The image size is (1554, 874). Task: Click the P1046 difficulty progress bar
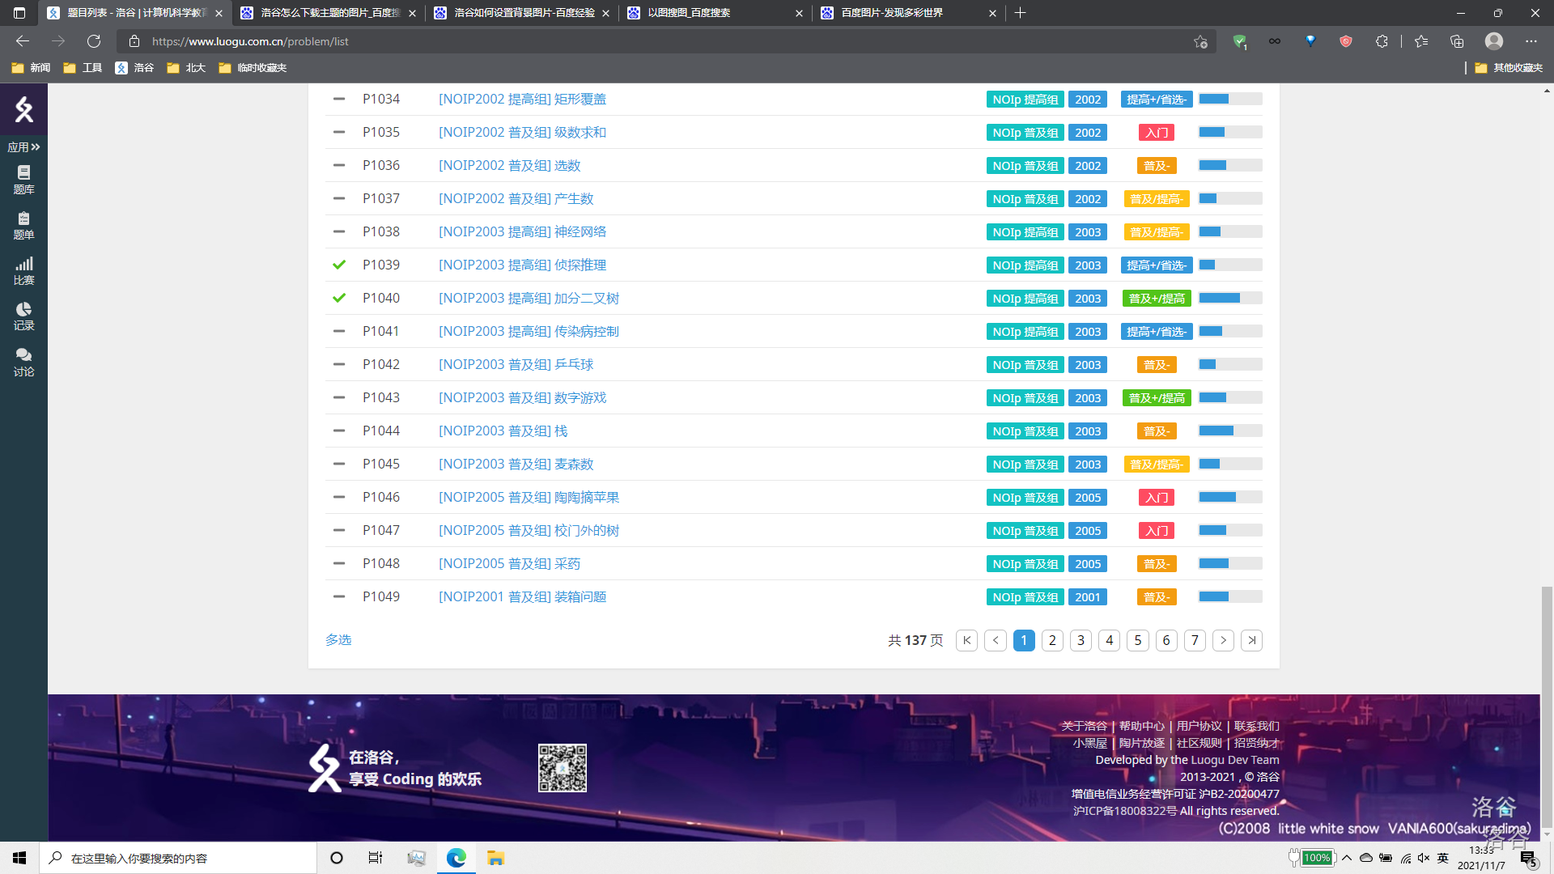tap(1229, 497)
